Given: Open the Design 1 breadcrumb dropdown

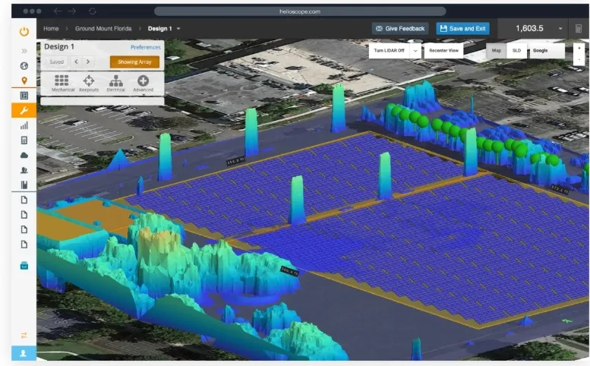Looking at the screenshot, I should [178, 28].
